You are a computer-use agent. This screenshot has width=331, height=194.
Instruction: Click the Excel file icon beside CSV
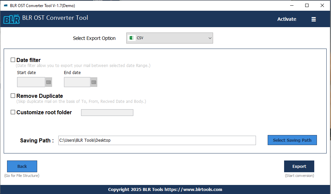(131, 38)
